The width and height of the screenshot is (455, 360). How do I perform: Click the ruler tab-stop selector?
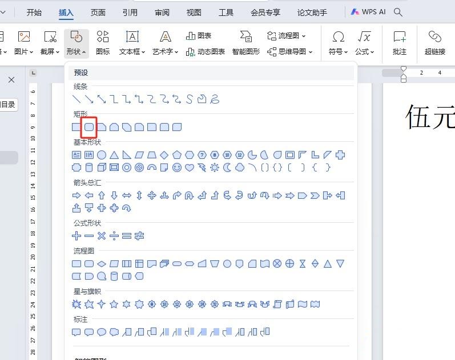pyautogui.click(x=33, y=73)
